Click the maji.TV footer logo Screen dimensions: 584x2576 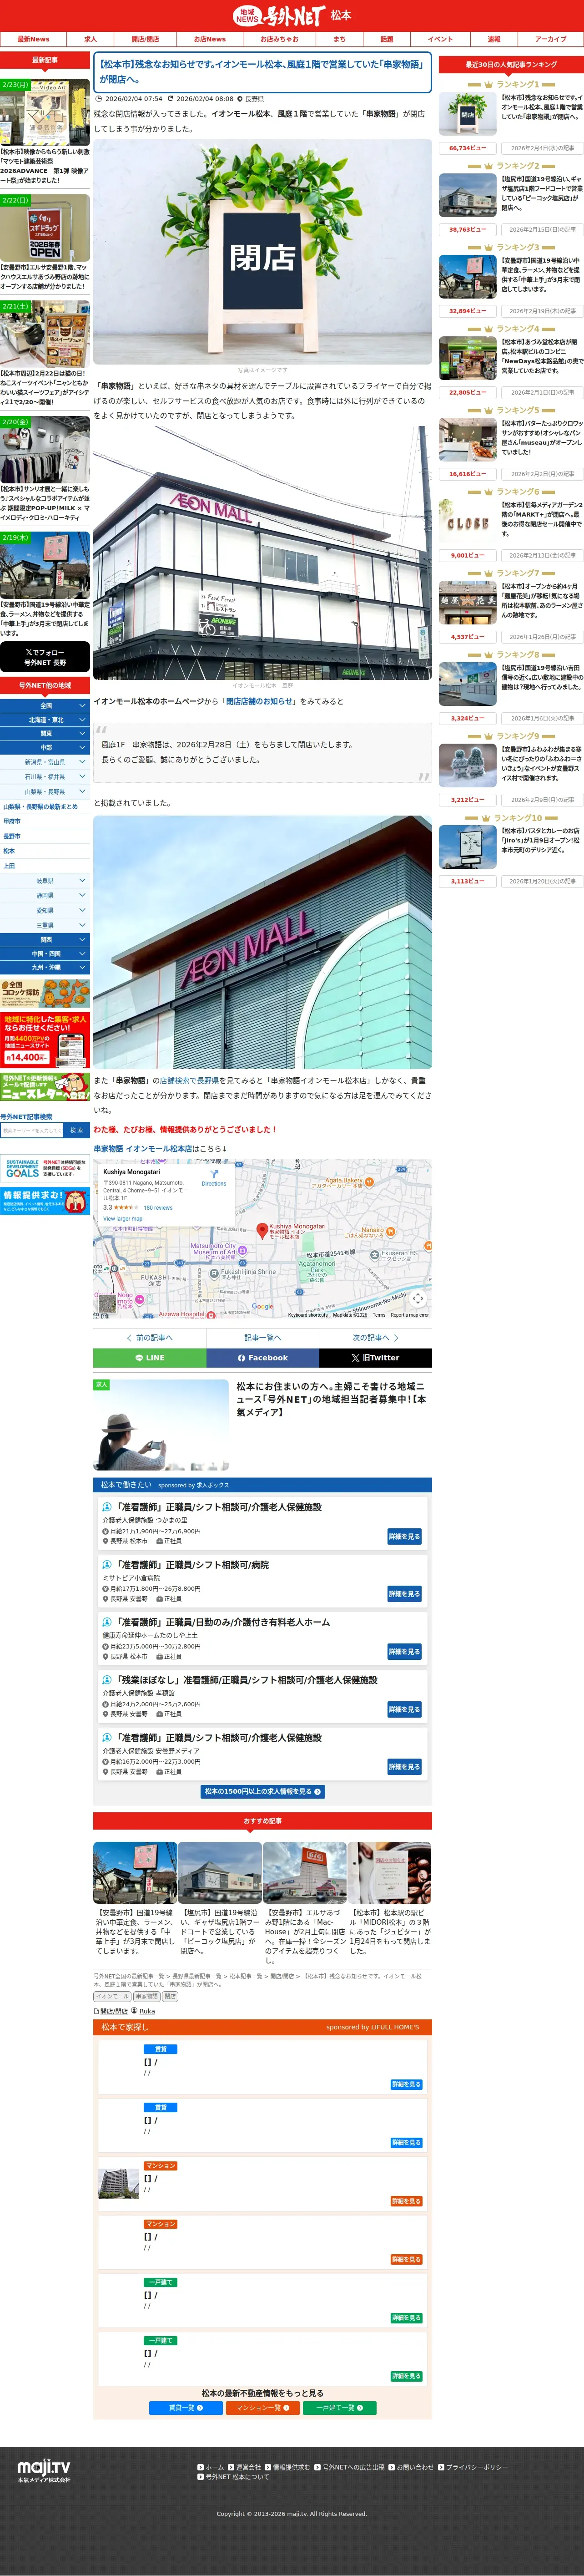coord(44,2471)
